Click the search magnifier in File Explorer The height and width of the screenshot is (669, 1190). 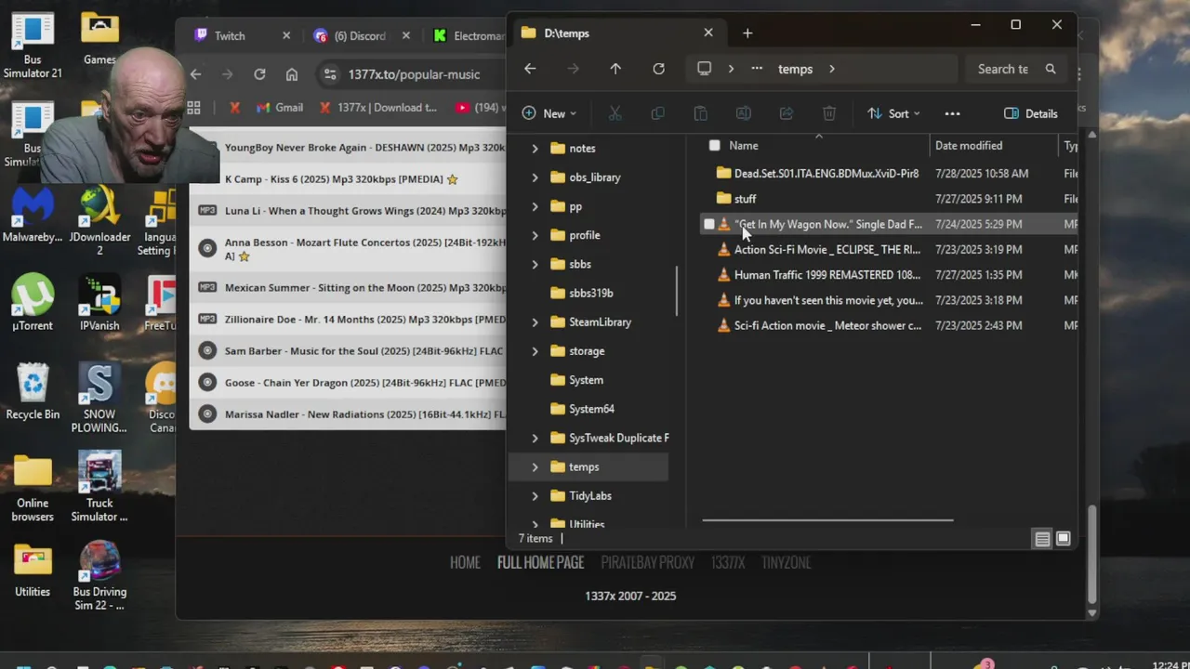pyautogui.click(x=1051, y=69)
